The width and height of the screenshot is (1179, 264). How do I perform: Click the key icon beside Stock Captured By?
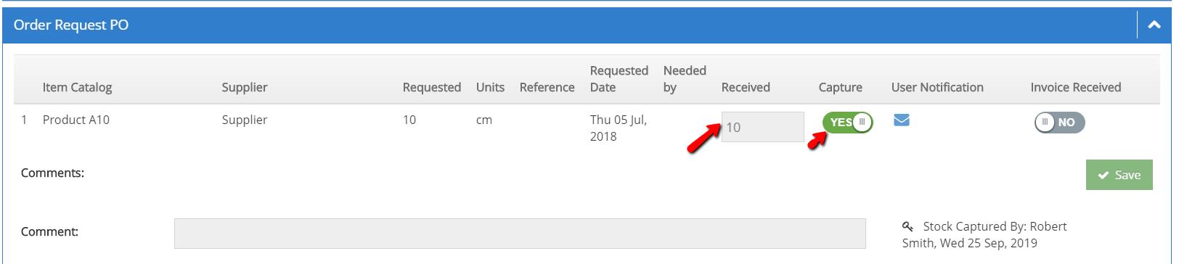[x=907, y=227]
